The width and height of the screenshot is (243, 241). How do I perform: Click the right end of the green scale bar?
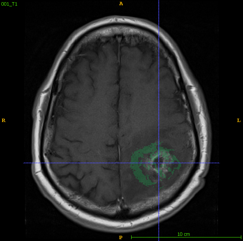coord(241,237)
